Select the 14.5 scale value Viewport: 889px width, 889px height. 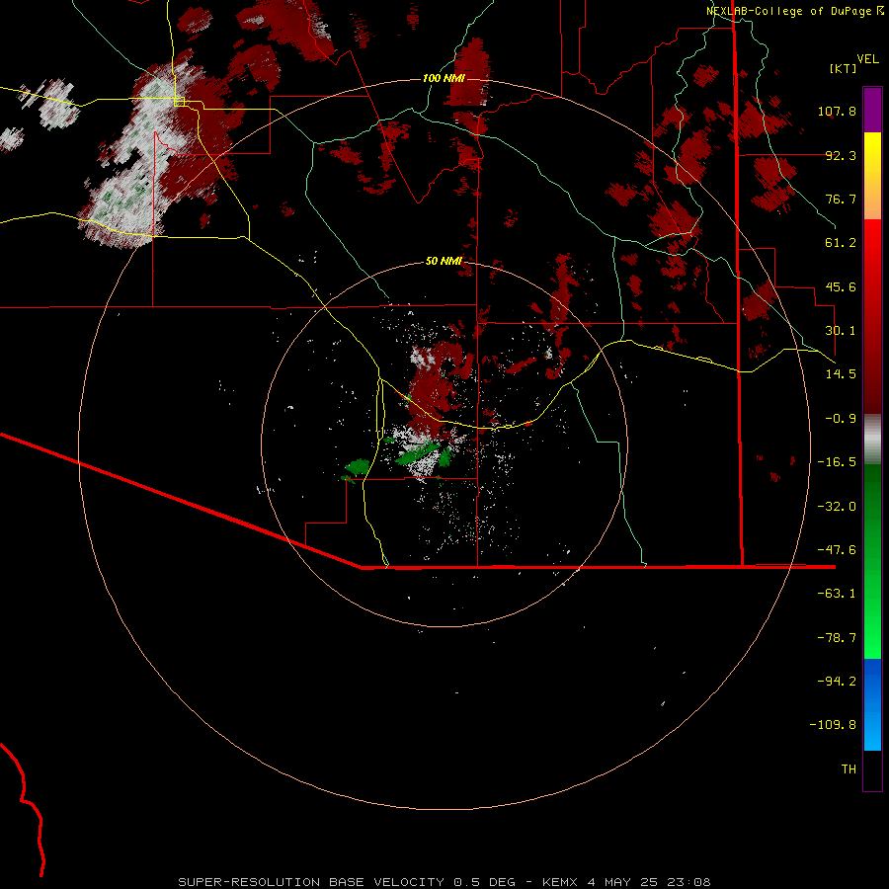(x=841, y=374)
